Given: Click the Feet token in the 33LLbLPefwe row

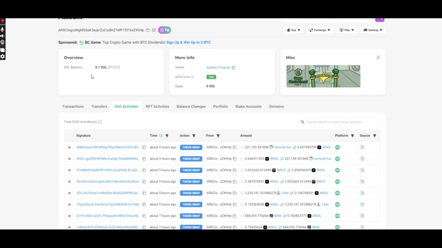Looking at the screenshot, I should pos(285,193).
